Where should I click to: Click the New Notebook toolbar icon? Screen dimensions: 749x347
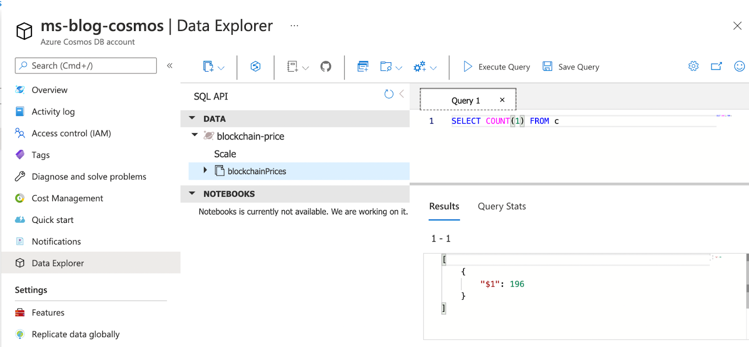[x=293, y=66]
